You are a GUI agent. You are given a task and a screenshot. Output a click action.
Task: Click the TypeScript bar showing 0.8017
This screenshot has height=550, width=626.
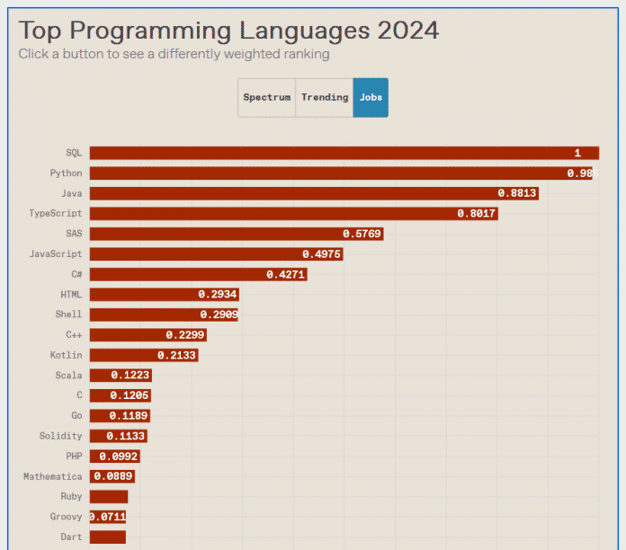[x=294, y=213]
